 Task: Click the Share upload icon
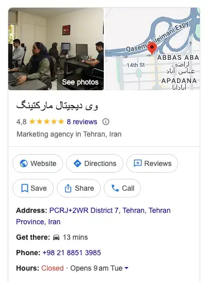(68, 188)
